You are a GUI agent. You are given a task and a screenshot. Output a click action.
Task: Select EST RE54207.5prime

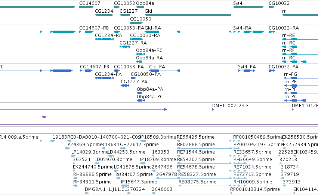(x=196, y=160)
